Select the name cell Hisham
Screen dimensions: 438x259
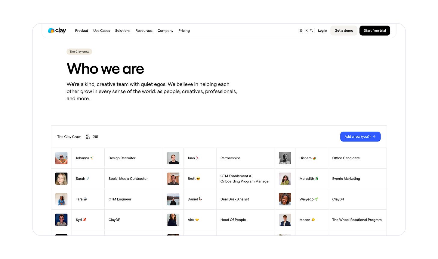point(312,158)
